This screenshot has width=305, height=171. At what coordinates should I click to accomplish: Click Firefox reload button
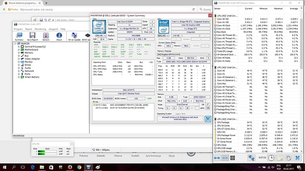click(194, 9)
